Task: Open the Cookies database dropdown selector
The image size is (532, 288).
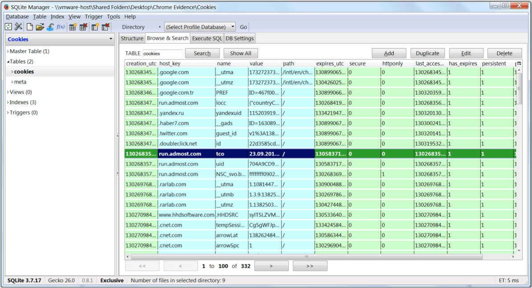Action: [x=110, y=39]
